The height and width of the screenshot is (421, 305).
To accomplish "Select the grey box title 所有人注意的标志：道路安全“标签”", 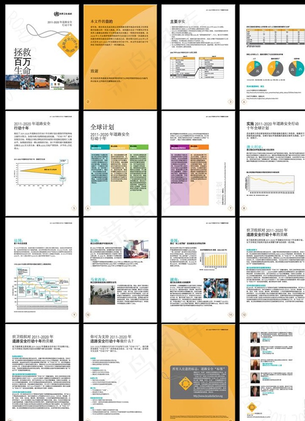I will coord(199,369).
